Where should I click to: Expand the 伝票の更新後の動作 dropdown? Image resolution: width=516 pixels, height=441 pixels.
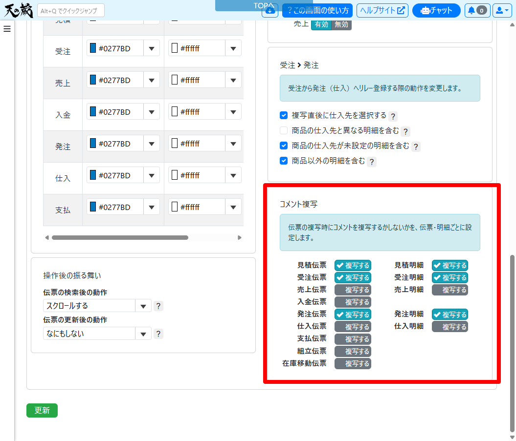pyautogui.click(x=143, y=334)
